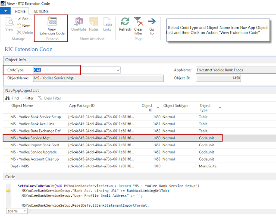Collapse the Code section header
Screen dimensions: 276x217
[x=139, y=177]
